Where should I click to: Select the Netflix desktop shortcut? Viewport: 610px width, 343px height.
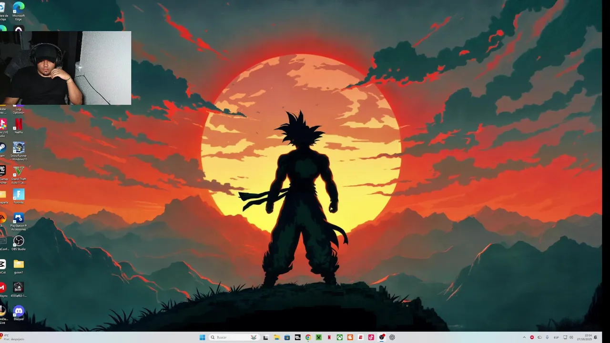[x=19, y=126]
